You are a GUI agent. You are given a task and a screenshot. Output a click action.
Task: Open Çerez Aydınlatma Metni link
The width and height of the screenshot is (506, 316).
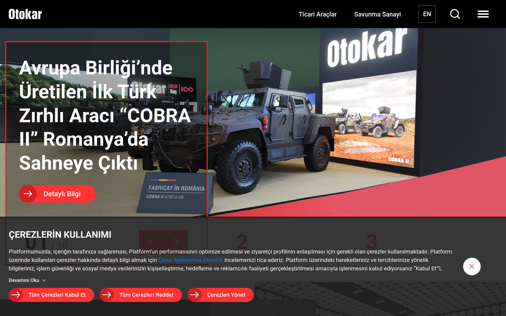point(190,260)
